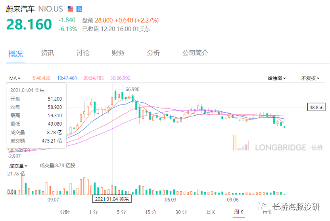Select the 15分 chart period
The image size is (330, 221).
pyautogui.click(x=151, y=212)
